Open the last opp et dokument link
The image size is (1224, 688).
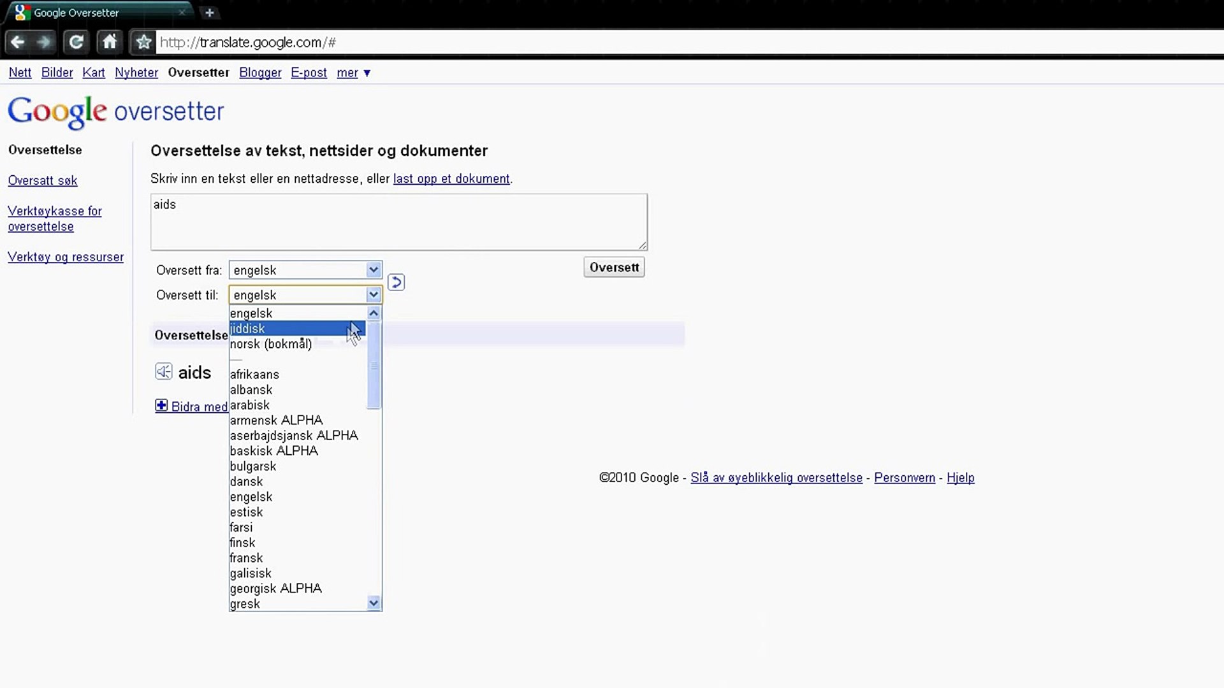[x=451, y=179]
